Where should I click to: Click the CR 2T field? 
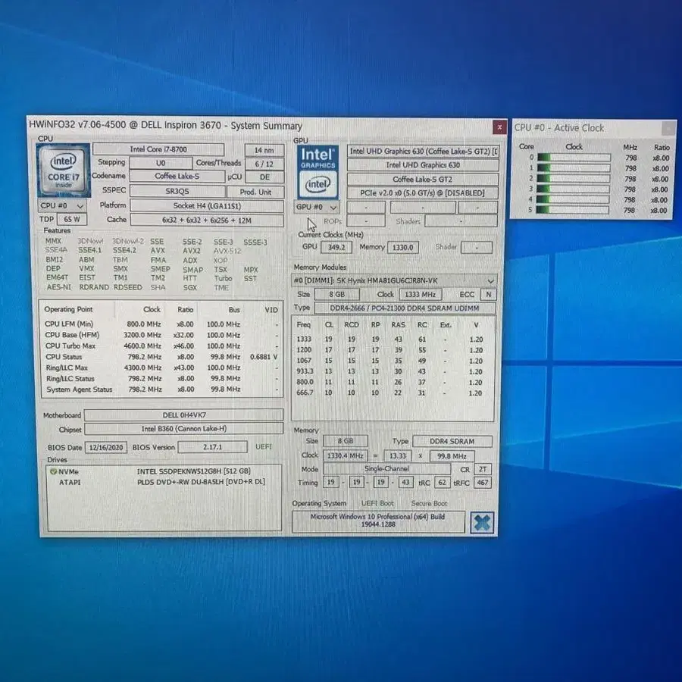[x=483, y=469]
